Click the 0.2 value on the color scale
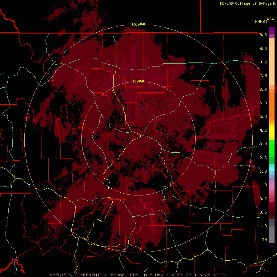 [x=263, y=199]
